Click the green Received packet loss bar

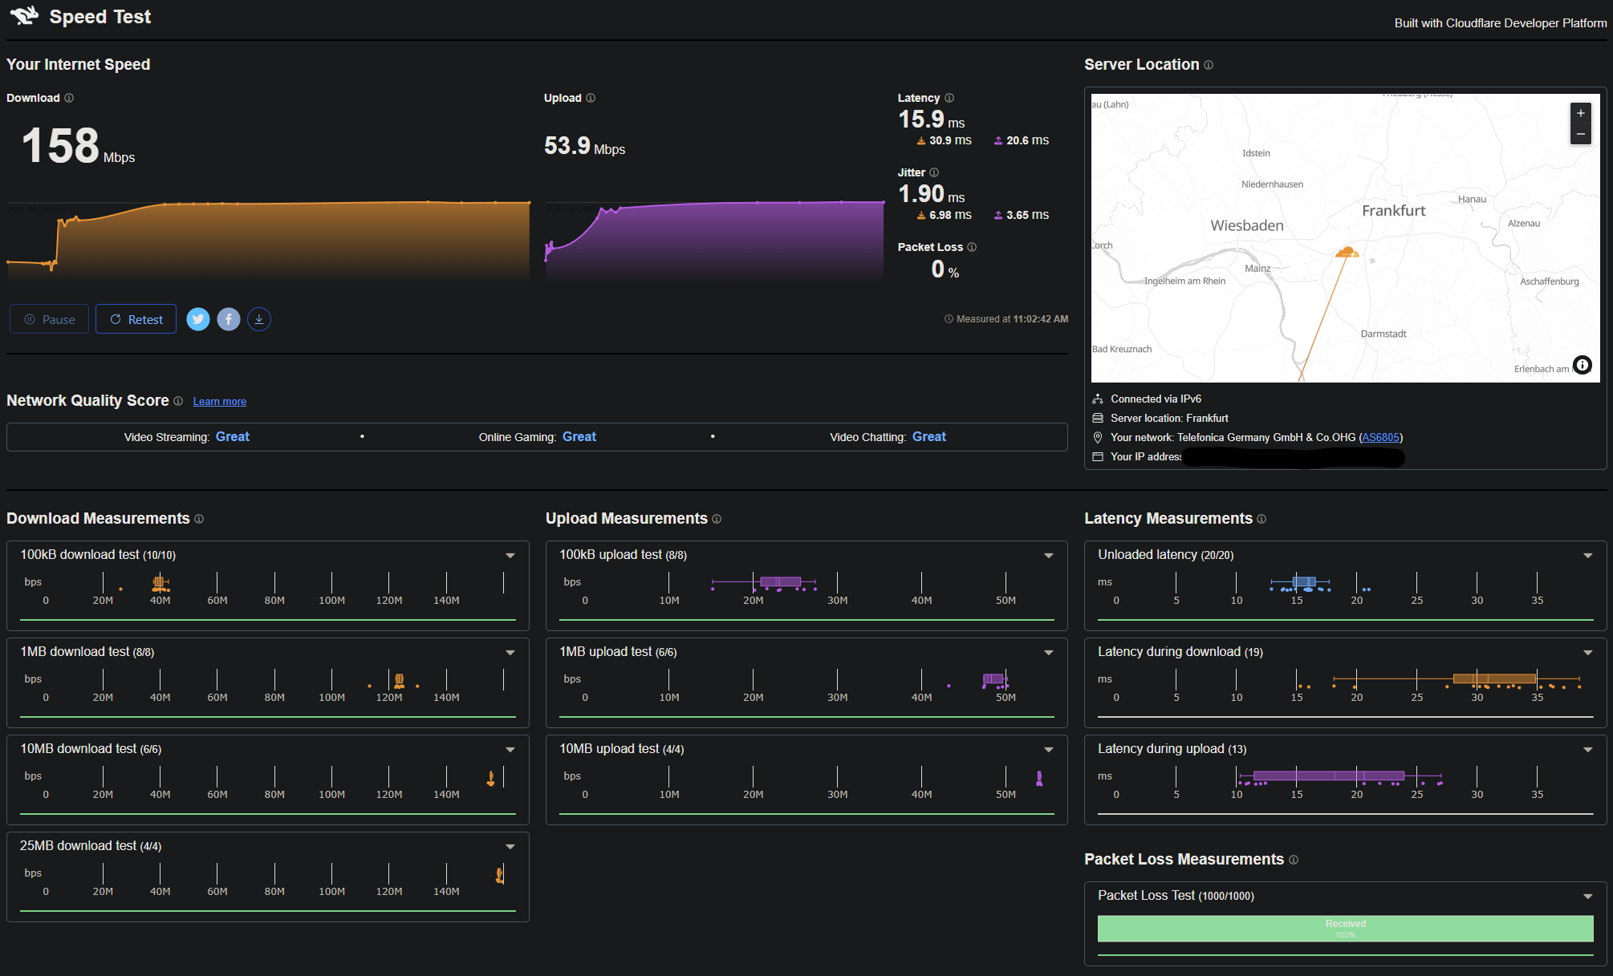click(x=1345, y=929)
